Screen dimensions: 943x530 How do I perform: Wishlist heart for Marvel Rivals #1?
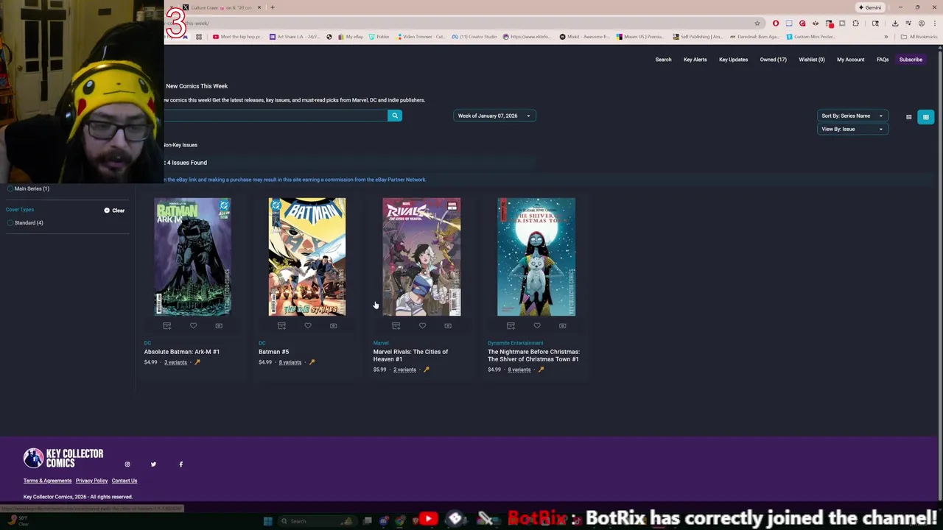tap(422, 325)
